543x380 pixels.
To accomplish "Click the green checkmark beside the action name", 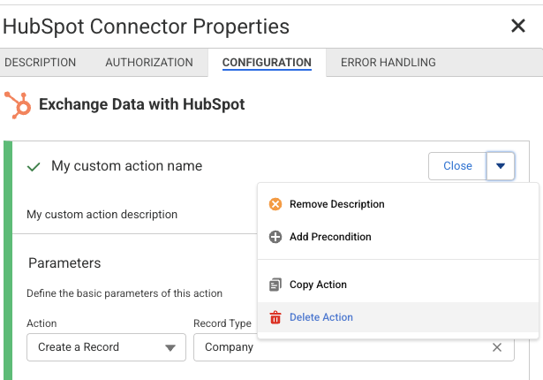I will 34,166.
